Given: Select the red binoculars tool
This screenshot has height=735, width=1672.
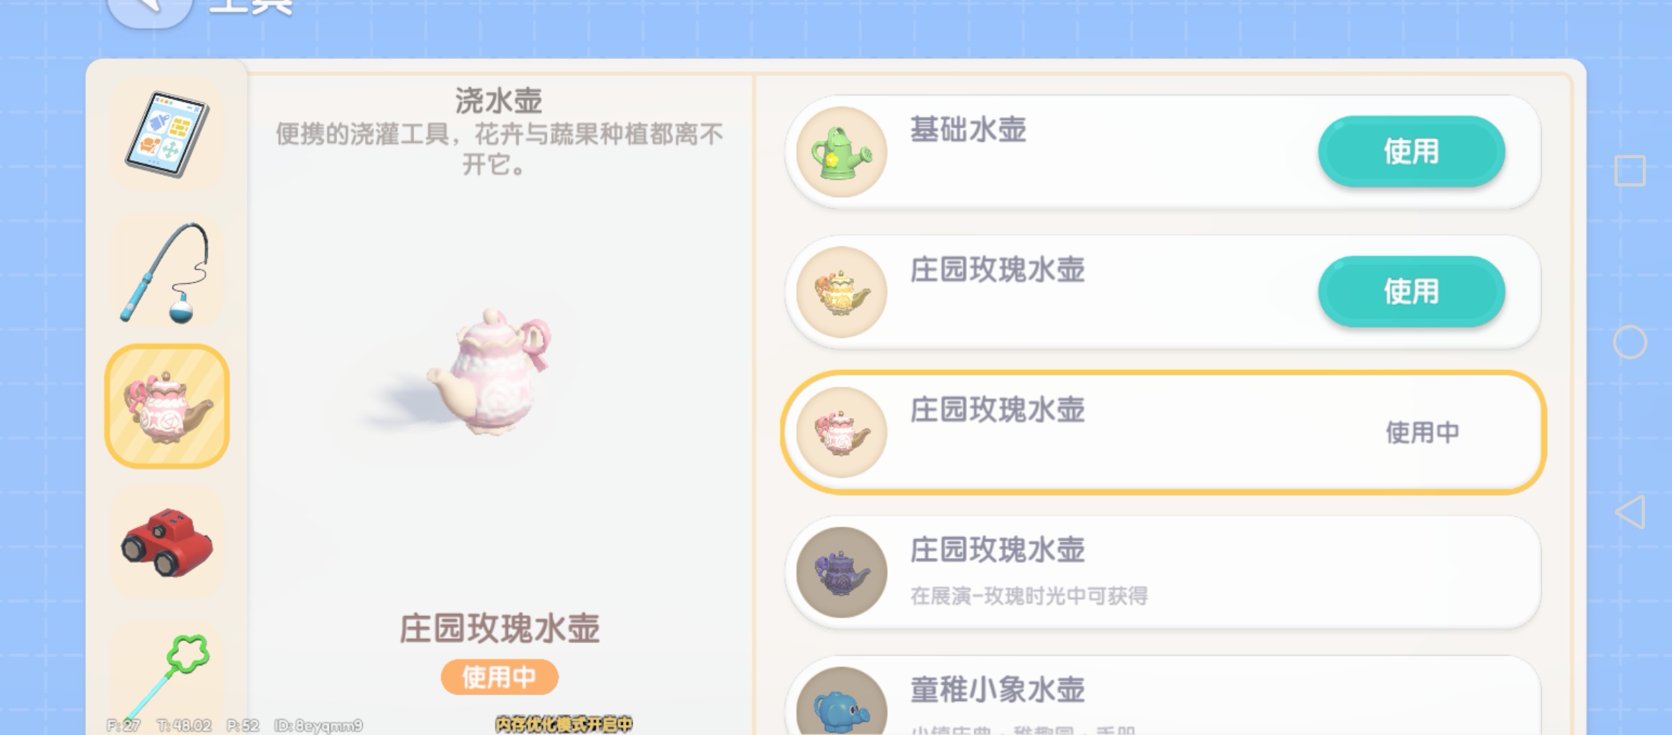Looking at the screenshot, I should tap(167, 542).
